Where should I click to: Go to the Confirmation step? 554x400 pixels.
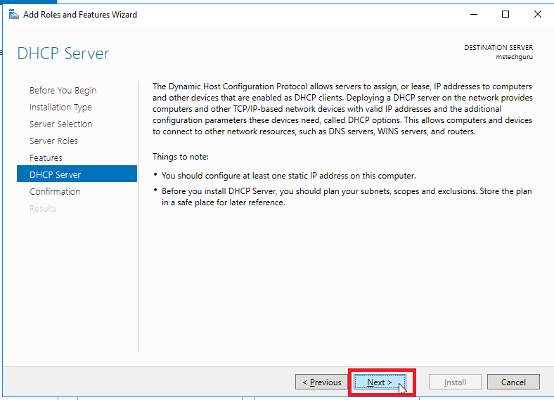click(x=55, y=191)
